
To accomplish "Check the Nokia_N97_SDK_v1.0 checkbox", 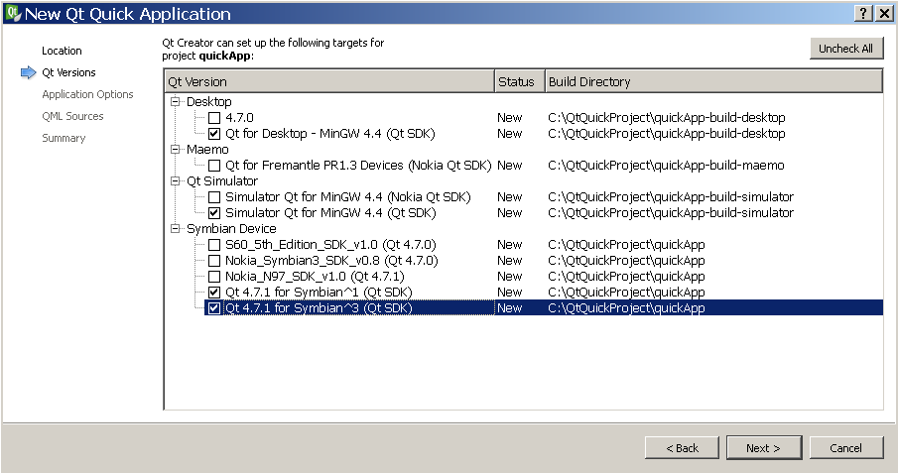I will tap(214, 277).
